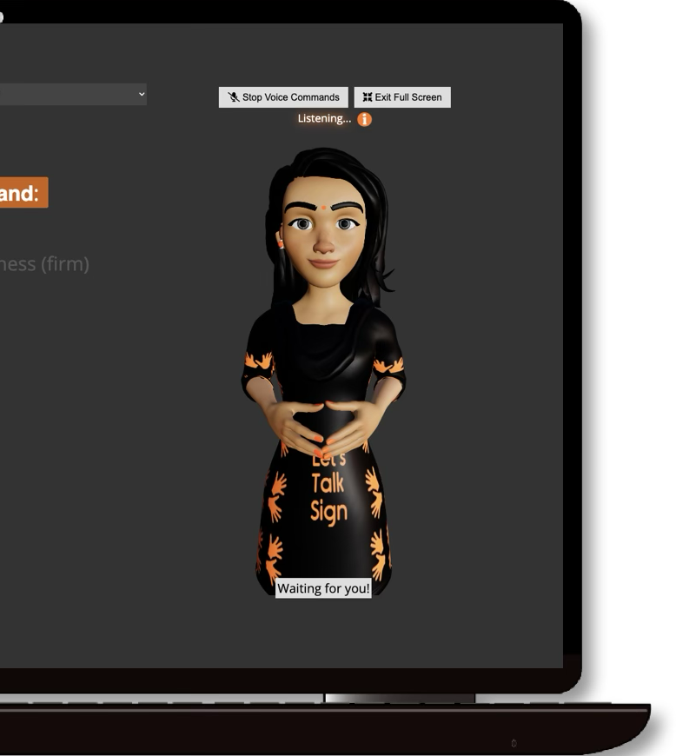
Task: Click the "Listening..." status text
Action: click(324, 118)
